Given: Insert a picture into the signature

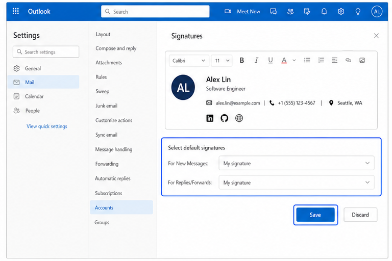Looking at the screenshot, I should (362, 60).
